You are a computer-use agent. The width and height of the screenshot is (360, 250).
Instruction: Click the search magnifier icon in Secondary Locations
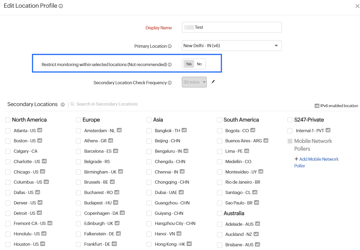(72, 104)
